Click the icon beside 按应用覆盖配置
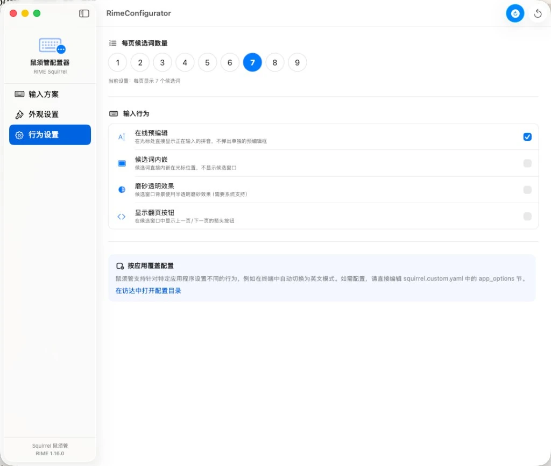Image resolution: width=551 pixels, height=466 pixels. [120, 266]
